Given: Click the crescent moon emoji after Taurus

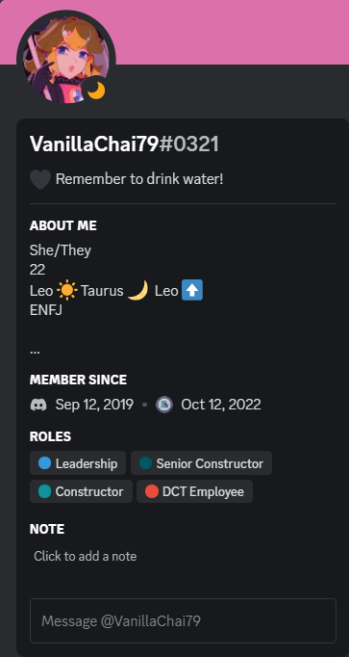Looking at the screenshot, I should coord(138,290).
